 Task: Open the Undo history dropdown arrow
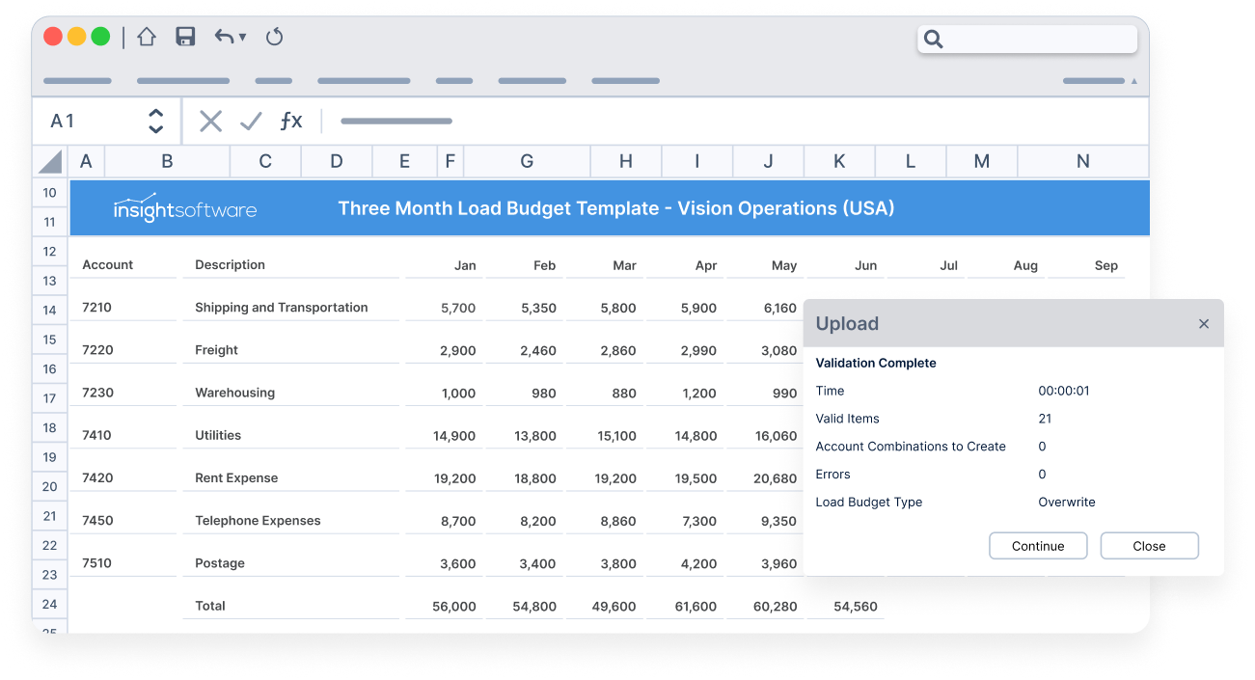pyautogui.click(x=243, y=37)
